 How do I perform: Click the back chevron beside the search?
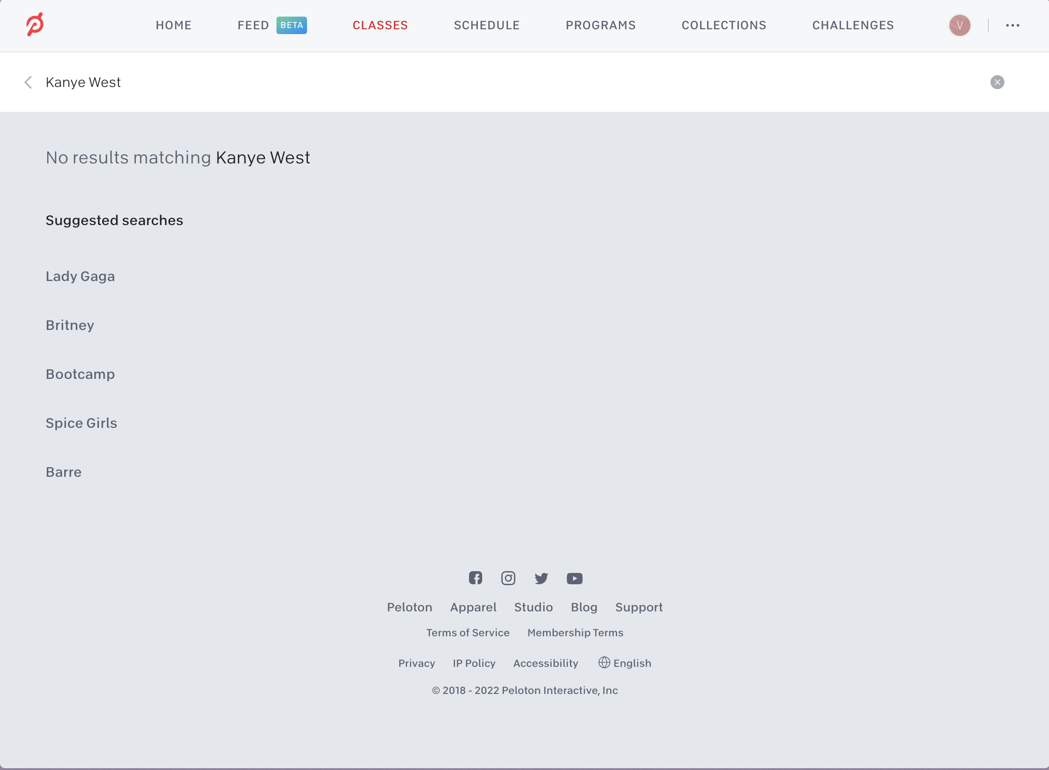28,82
